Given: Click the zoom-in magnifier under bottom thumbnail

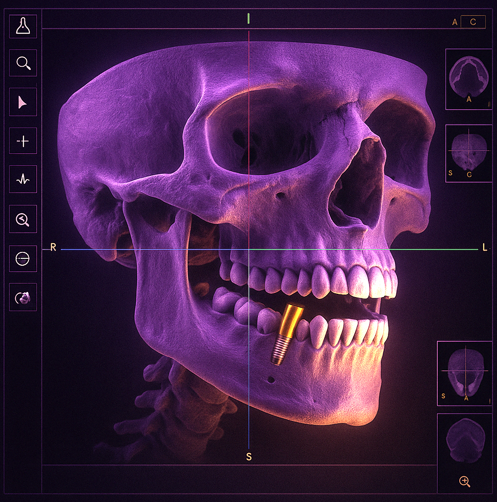Looking at the screenshot, I should pos(465,482).
